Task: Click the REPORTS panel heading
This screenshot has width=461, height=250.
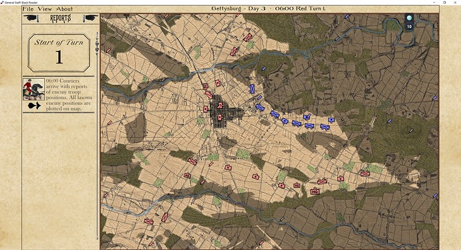Action: tap(61, 19)
